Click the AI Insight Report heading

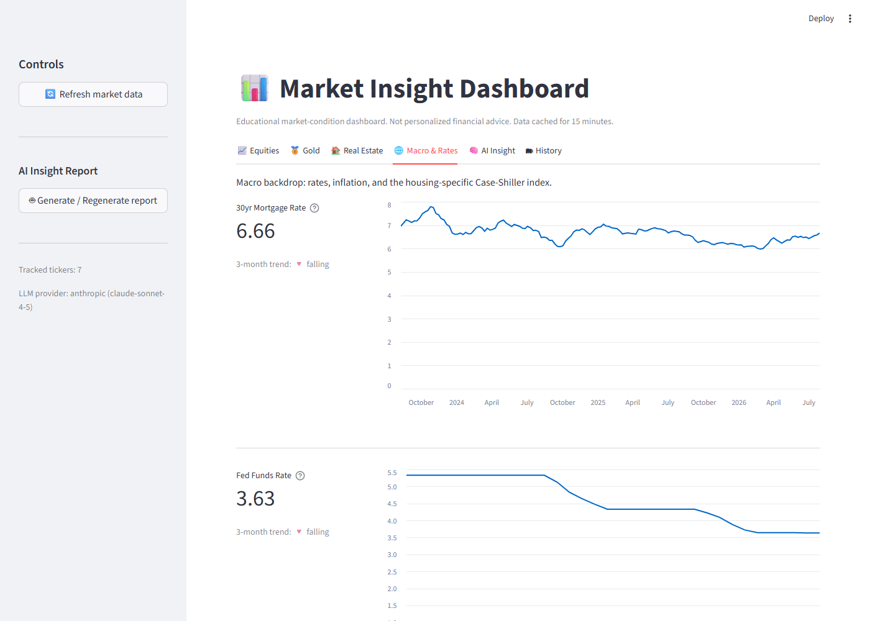click(58, 171)
